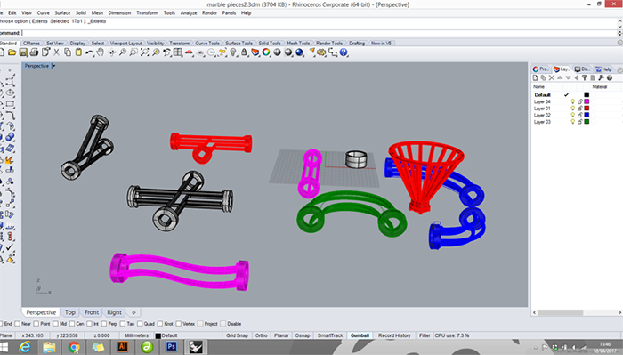Switch to the Right viewport tab
This screenshot has width=623, height=355.
(114, 312)
